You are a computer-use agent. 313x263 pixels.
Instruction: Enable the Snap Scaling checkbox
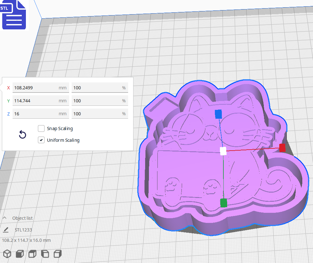coord(41,129)
